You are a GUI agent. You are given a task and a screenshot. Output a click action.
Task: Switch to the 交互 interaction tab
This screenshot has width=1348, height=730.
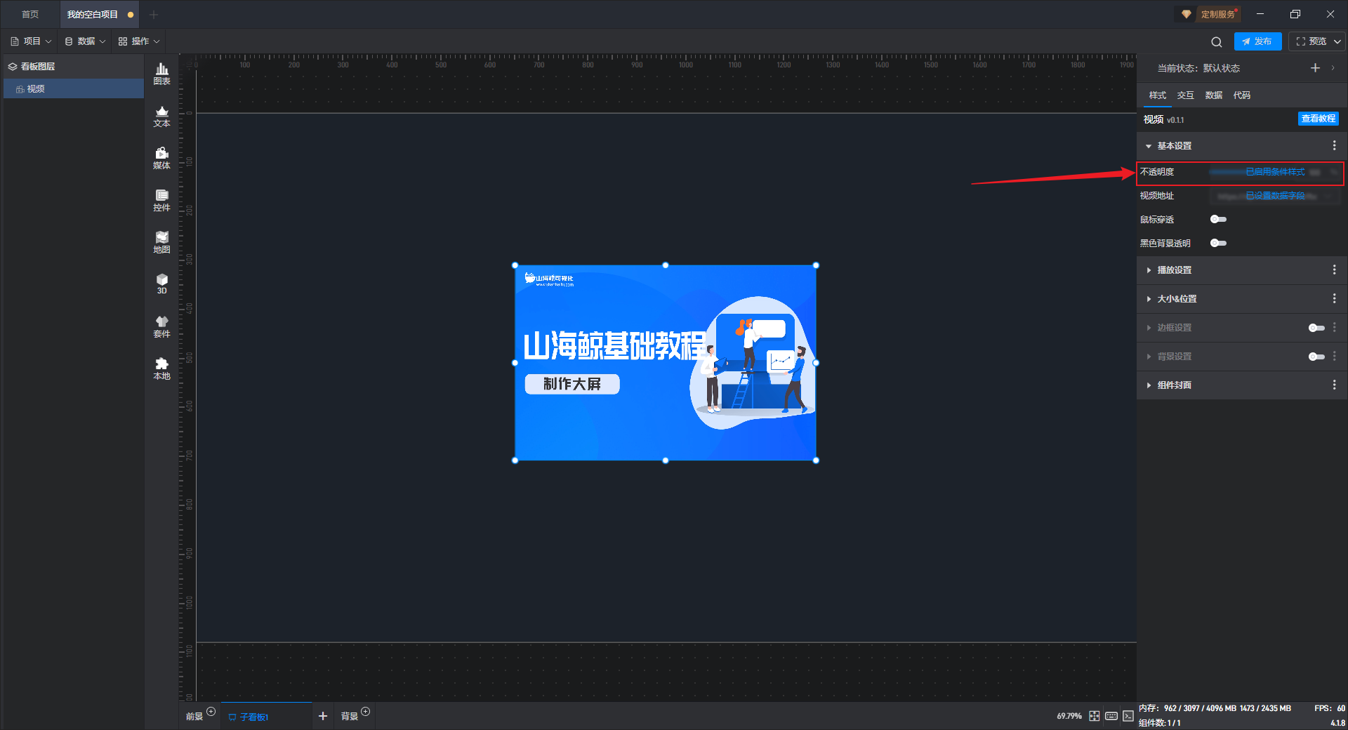[x=1185, y=95]
